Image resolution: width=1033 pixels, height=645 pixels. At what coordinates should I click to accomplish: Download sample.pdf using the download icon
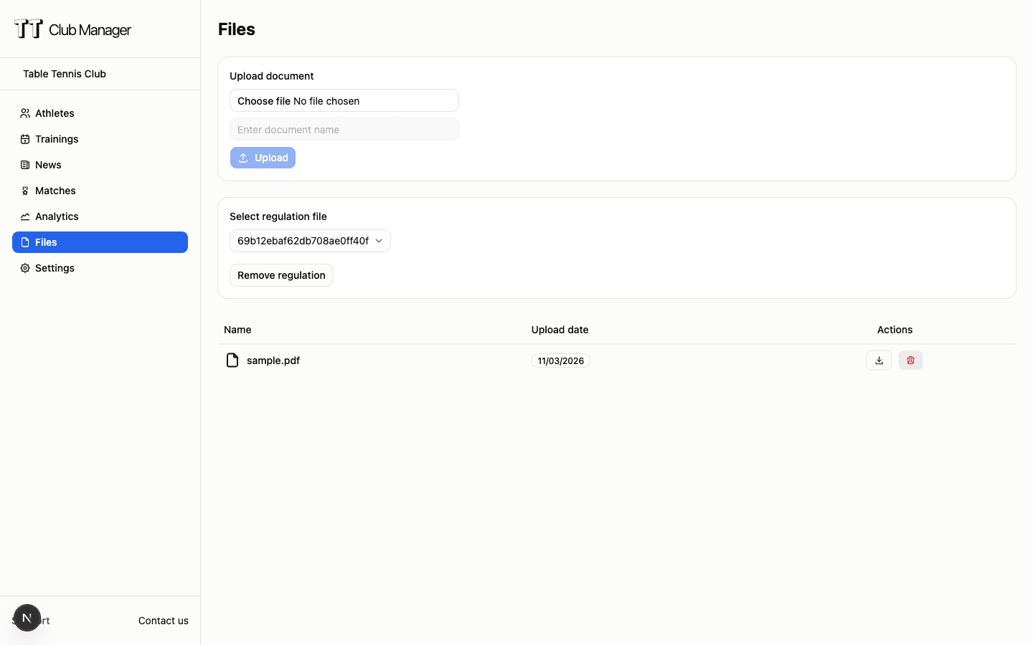point(879,360)
